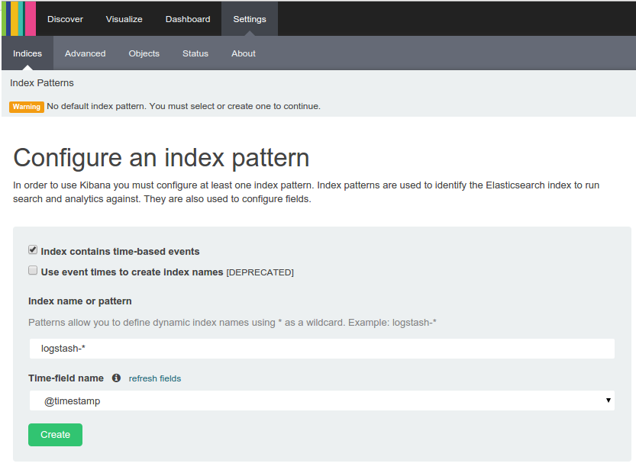Click the Kibana striped logo
The image size is (636, 473).
coord(18,18)
